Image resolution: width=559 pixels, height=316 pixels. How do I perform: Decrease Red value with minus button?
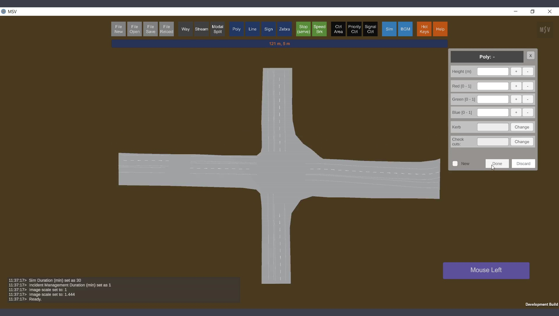pyautogui.click(x=528, y=86)
